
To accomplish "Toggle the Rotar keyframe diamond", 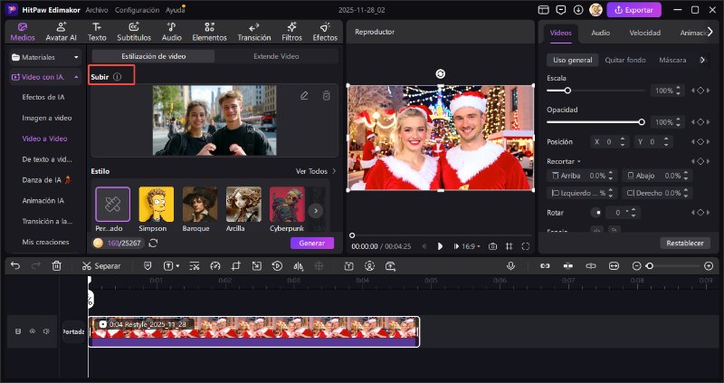I will (x=700, y=213).
